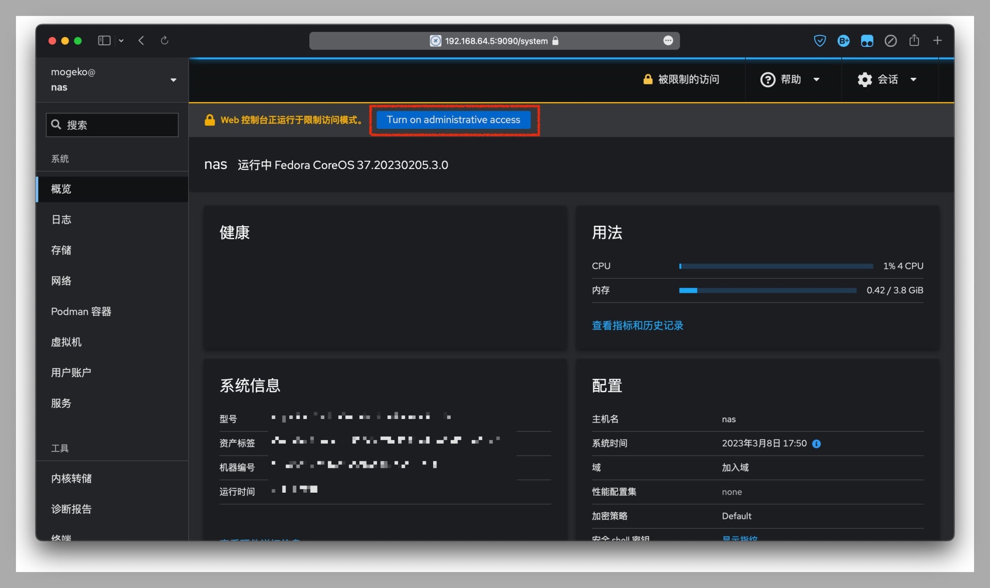Open a new browser tab with plus icon

[937, 40]
